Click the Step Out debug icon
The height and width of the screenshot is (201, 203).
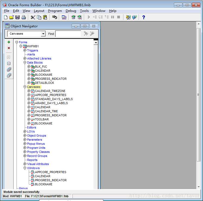click(x=107, y=17)
